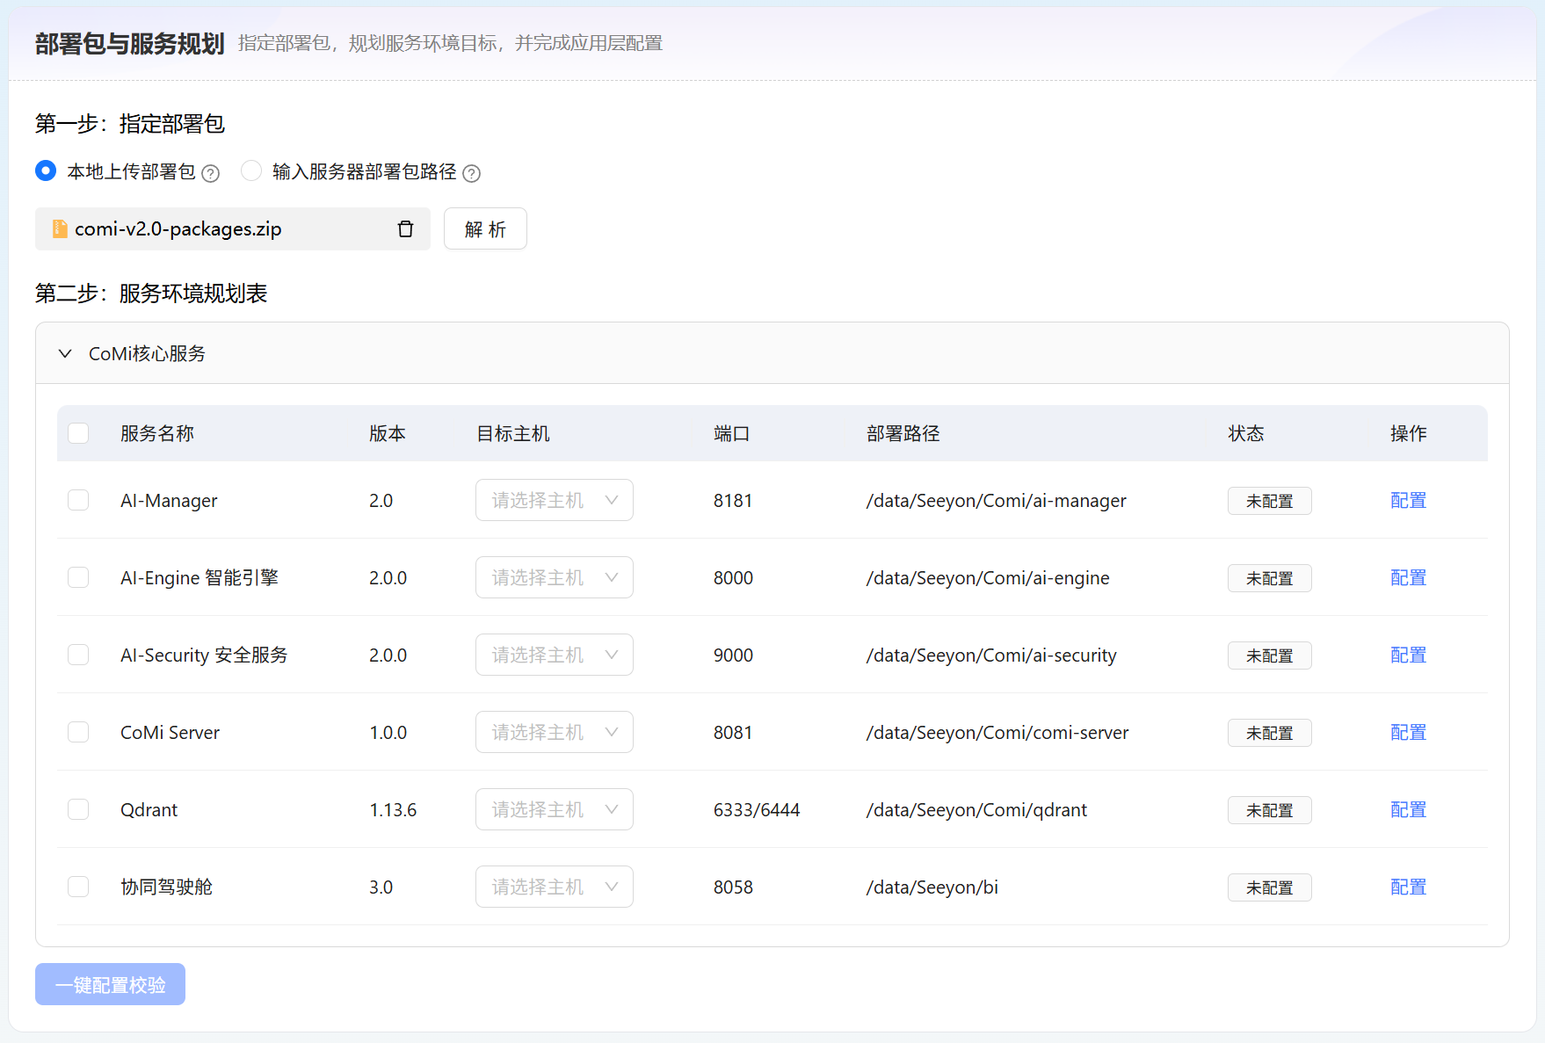Click help icon beside 本地上传部署包
This screenshot has width=1545, height=1043.
click(x=210, y=173)
